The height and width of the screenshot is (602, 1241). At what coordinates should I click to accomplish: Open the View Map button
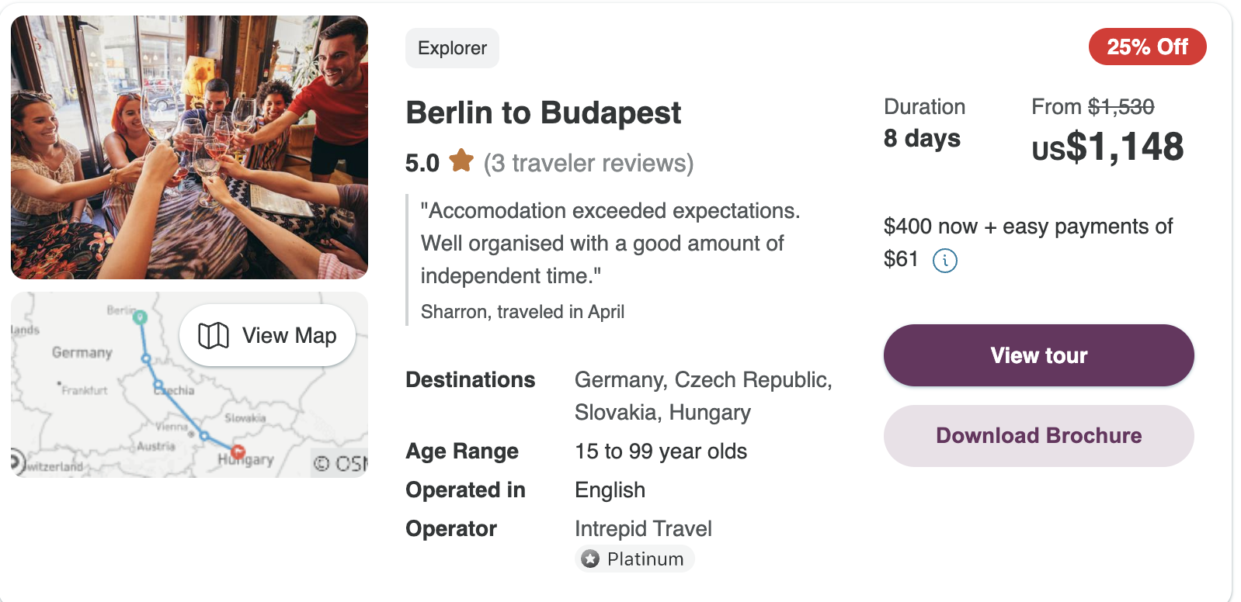(267, 336)
